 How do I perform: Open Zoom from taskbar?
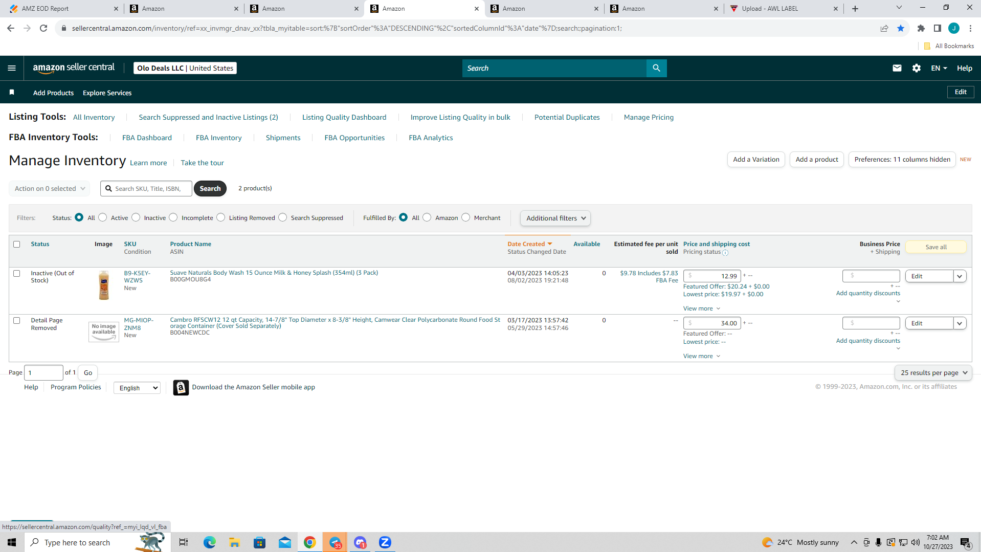coord(385,542)
